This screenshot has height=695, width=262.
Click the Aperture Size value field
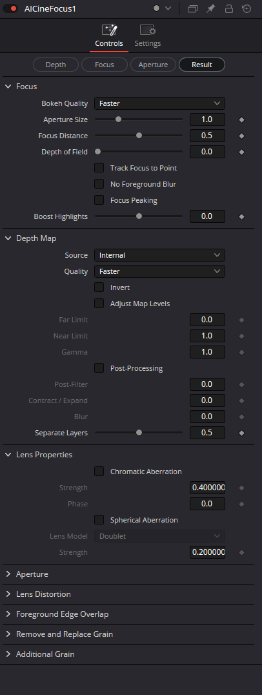(207, 119)
